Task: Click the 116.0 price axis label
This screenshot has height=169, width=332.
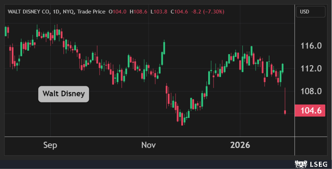Action: pos(311,46)
